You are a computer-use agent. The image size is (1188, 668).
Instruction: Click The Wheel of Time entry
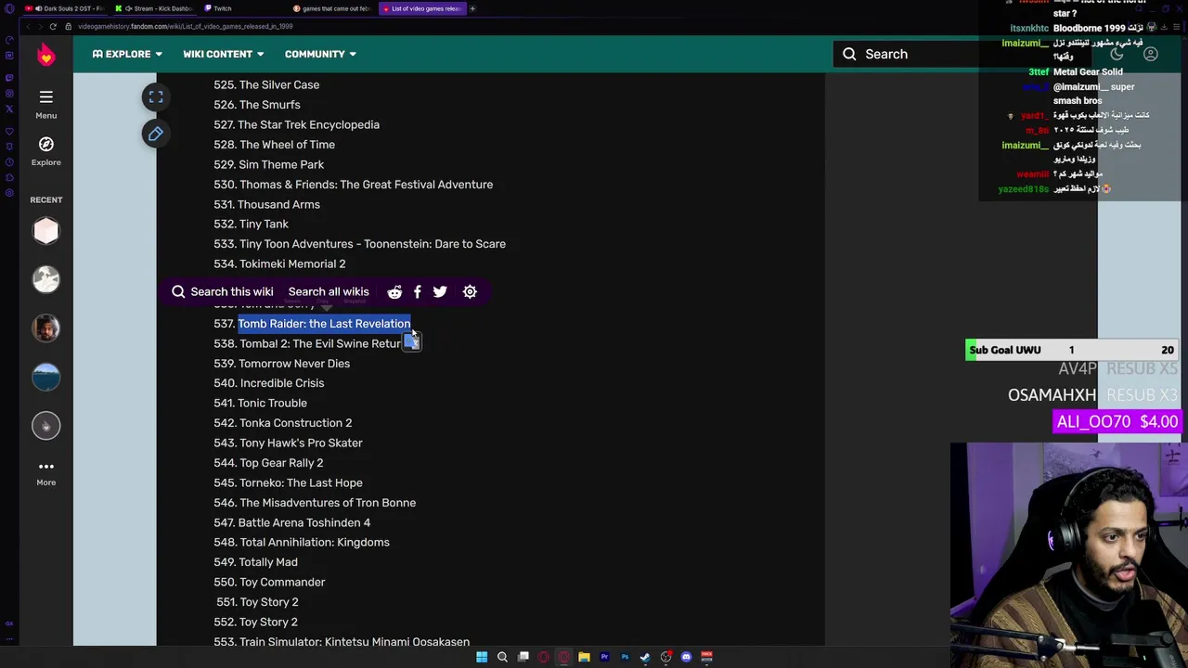click(x=287, y=145)
